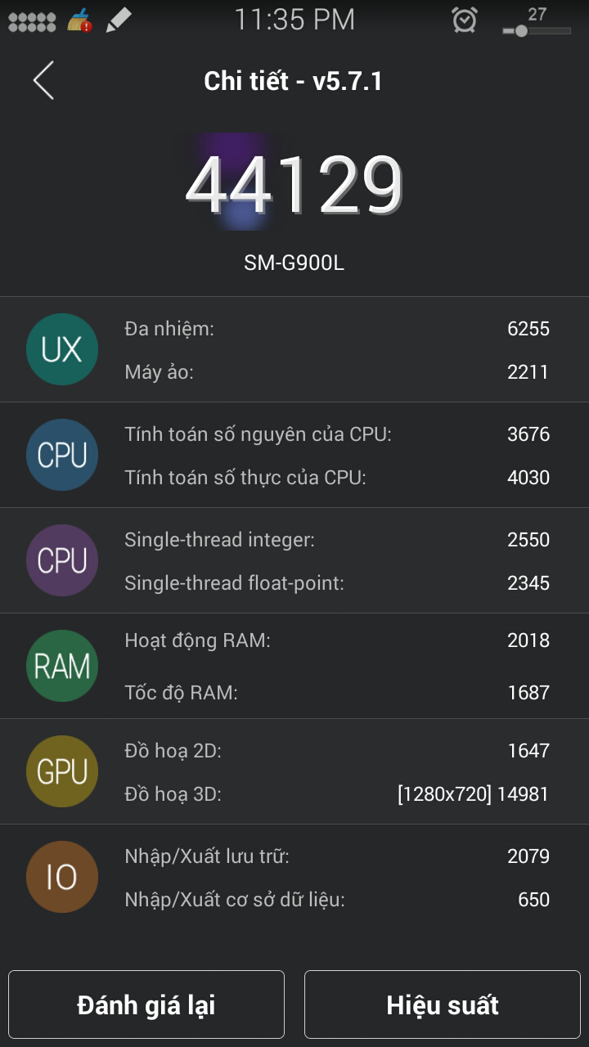Collapse the detail view with back chevron
589x1047 pixels.
tap(43, 81)
